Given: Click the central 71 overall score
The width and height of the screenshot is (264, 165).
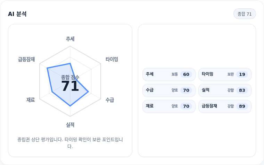Looking at the screenshot, I should coord(70,86).
